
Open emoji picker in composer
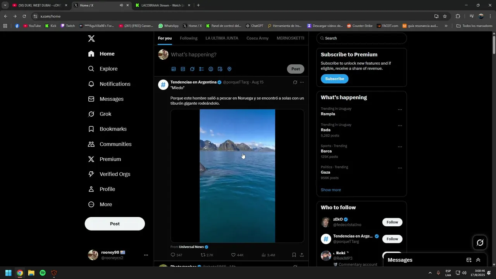point(211,69)
